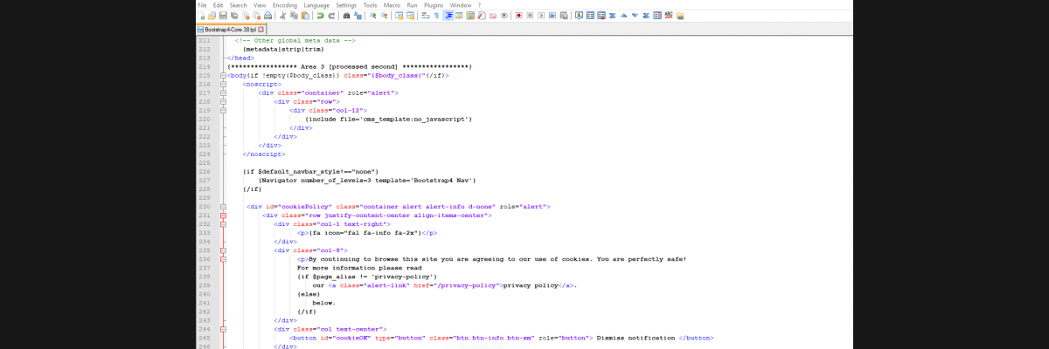Viewport: 1049px width, 349px height.
Task: Click the Print toolbar icon
Action: tap(267, 16)
